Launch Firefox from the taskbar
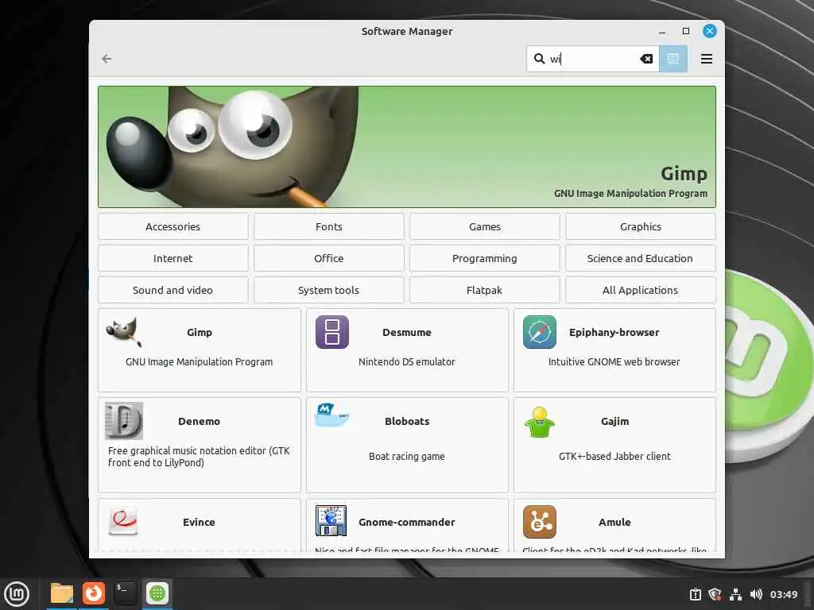Image resolution: width=814 pixels, height=610 pixels. point(94,593)
